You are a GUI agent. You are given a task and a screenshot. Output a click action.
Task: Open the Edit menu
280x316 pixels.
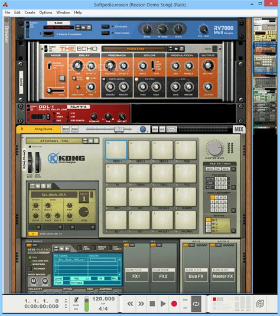click(17, 12)
